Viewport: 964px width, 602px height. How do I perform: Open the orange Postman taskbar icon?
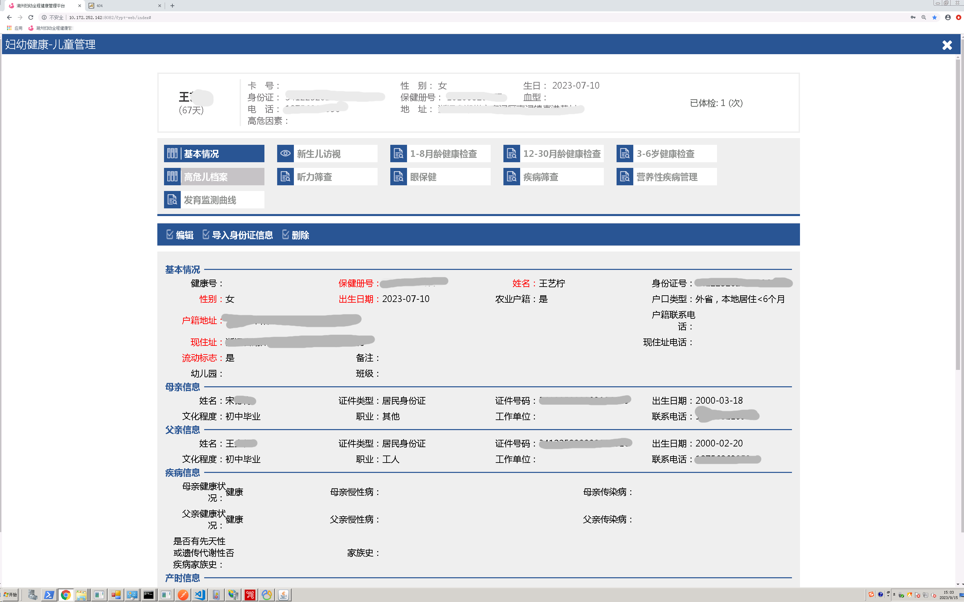[183, 595]
